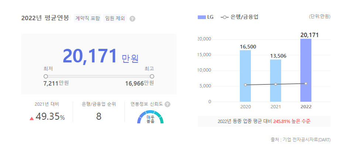The width and height of the screenshot is (352, 159).
Task: Click the 2022 x-axis label
Action: 306,107
